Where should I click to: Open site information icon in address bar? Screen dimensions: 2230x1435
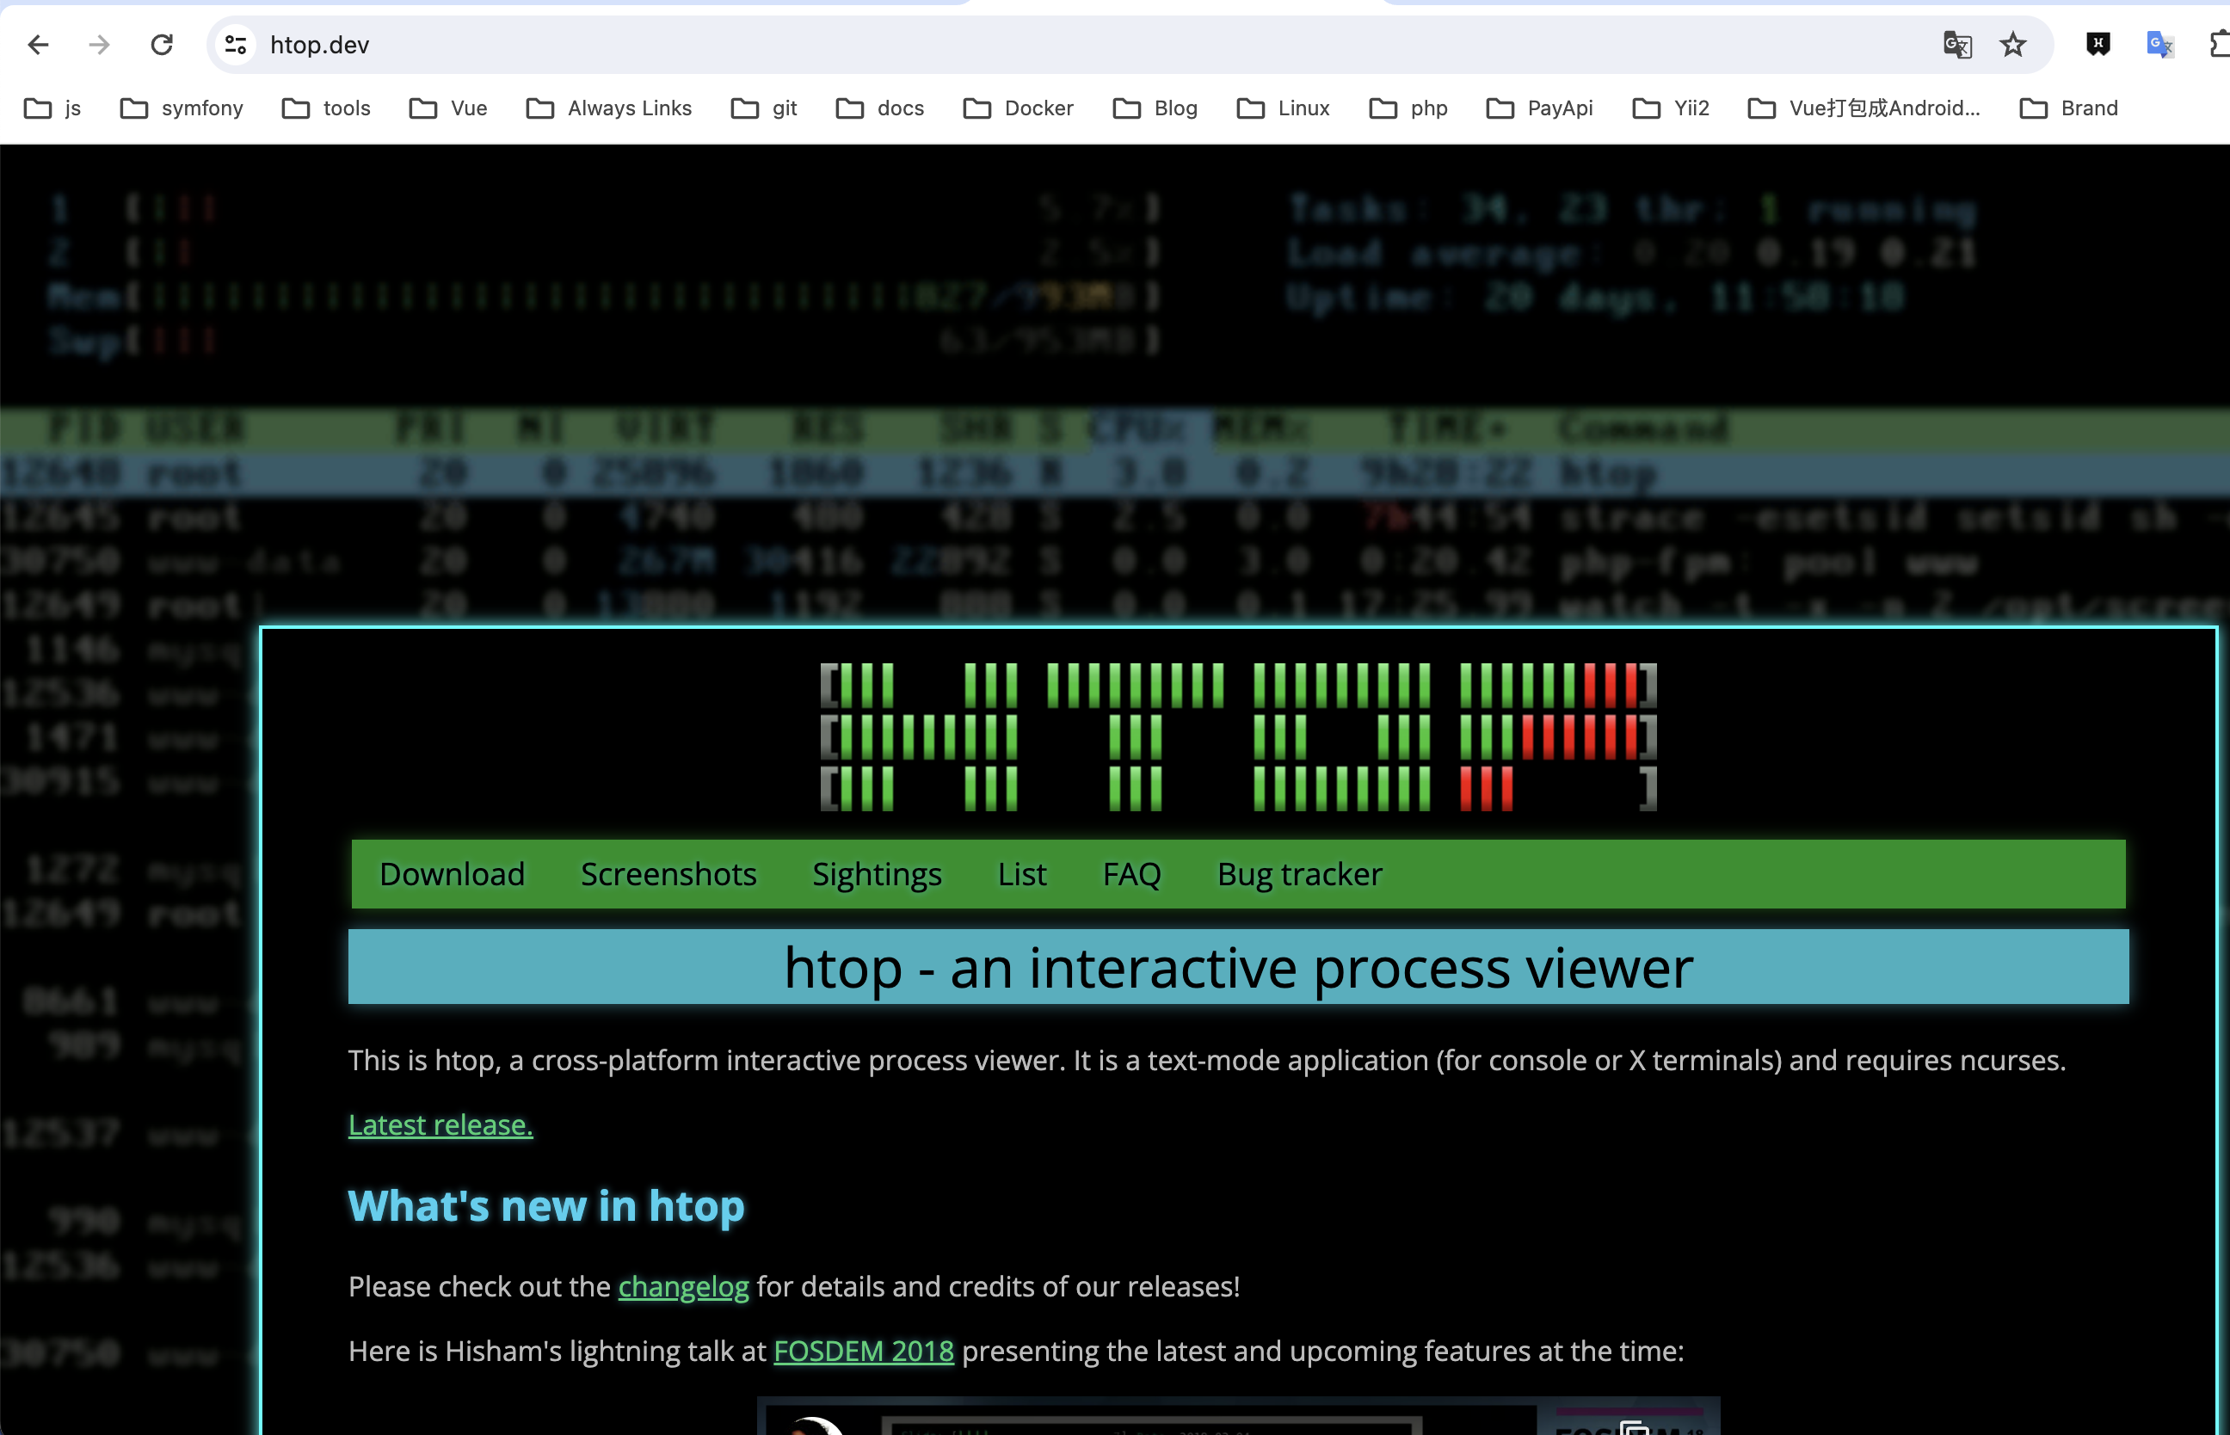point(236,45)
